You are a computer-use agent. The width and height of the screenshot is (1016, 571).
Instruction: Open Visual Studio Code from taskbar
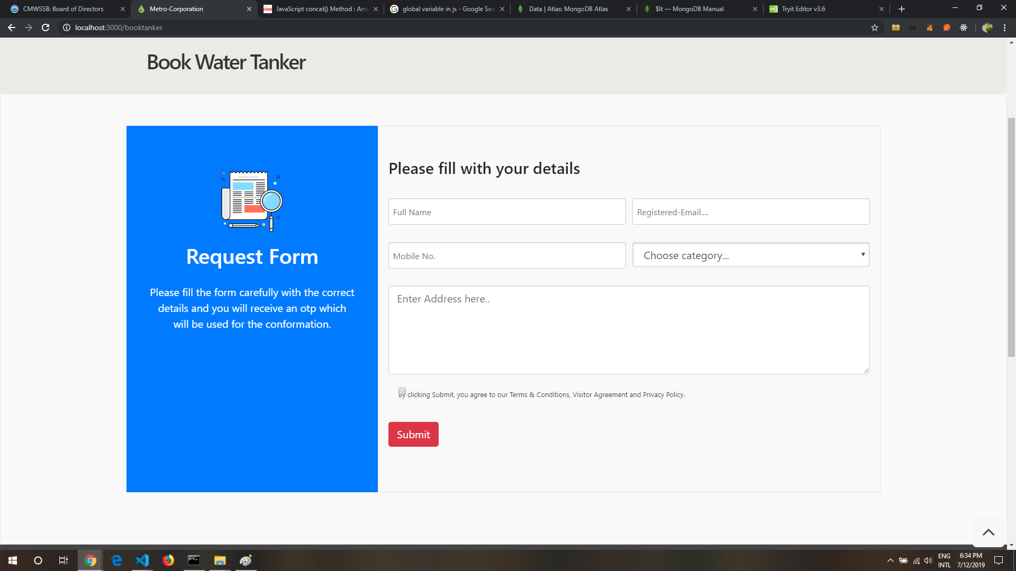[x=142, y=560]
